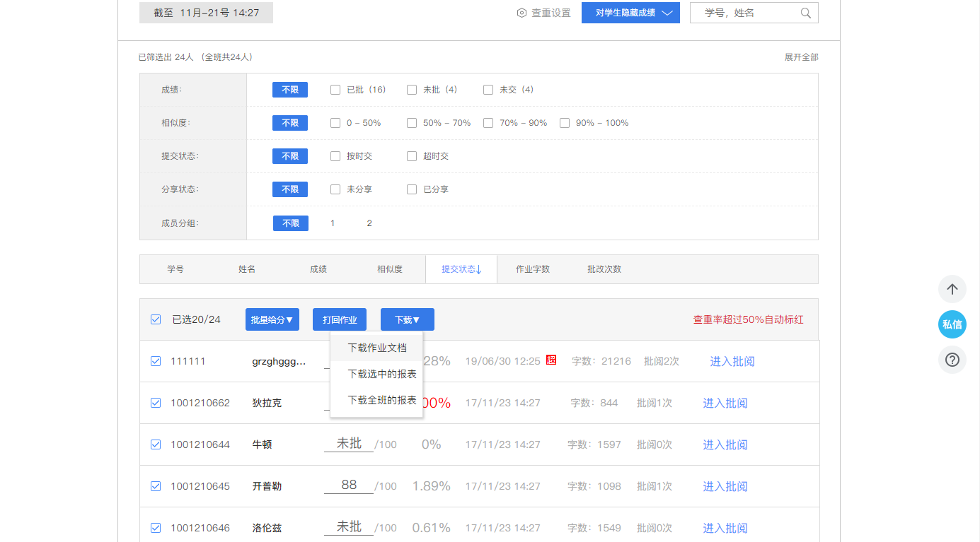Image resolution: width=980 pixels, height=542 pixels.
Task: Expand all filters with 展开全部
Action: (801, 57)
